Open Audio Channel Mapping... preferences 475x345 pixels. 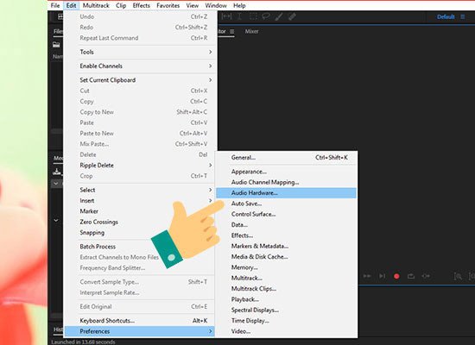point(286,182)
